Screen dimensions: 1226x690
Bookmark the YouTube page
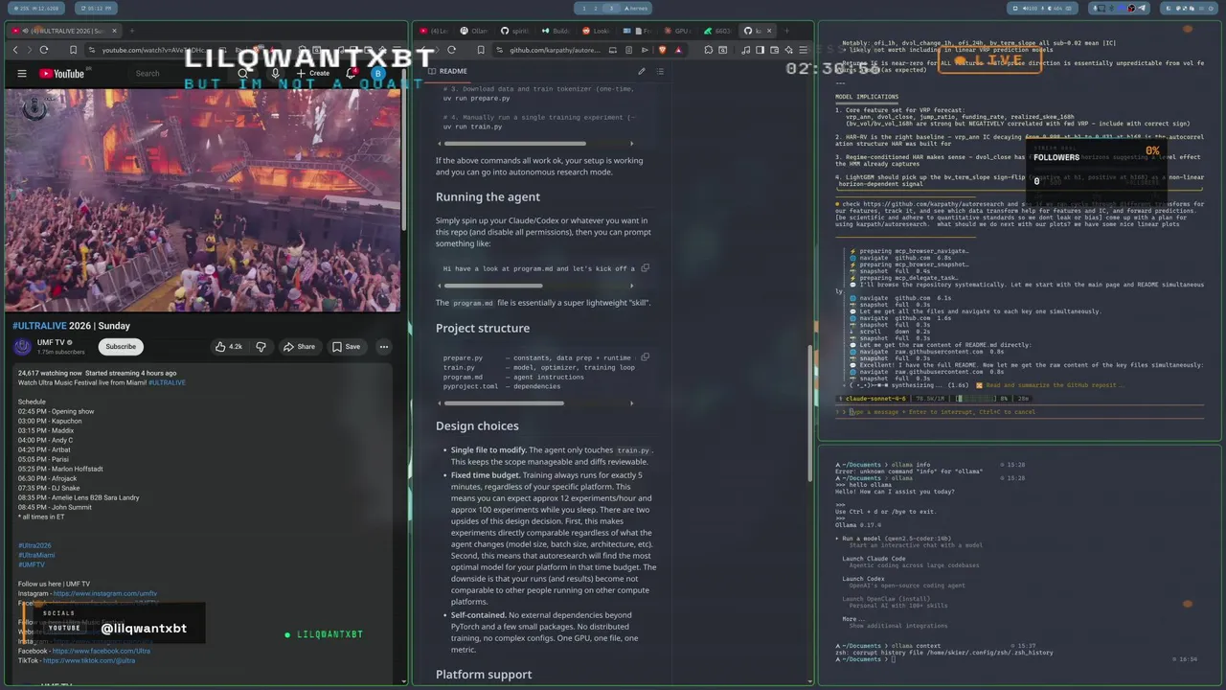click(73, 50)
